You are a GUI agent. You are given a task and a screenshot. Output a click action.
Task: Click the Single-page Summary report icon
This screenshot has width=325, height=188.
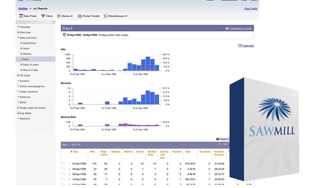coord(18,108)
